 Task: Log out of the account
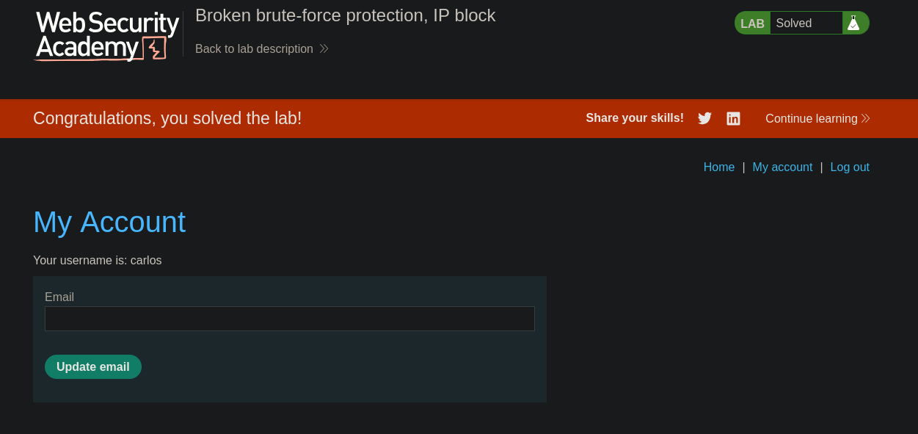coord(850,167)
